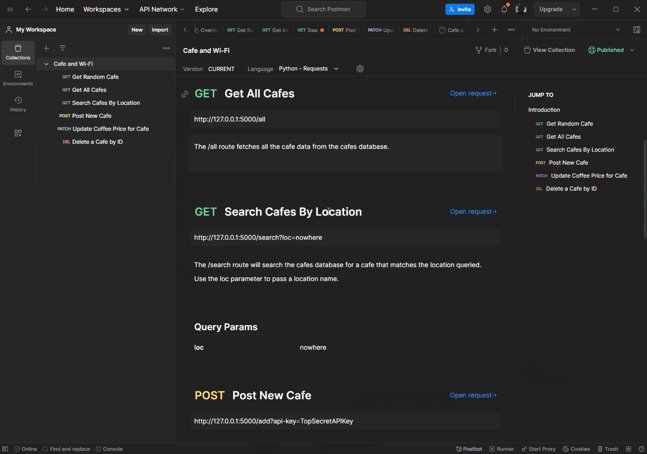The image size is (647, 454).
Task: Click View Collection
Action: click(x=549, y=50)
